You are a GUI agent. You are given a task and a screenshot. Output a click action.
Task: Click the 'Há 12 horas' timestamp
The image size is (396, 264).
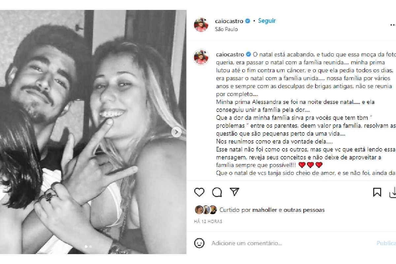coord(208,221)
